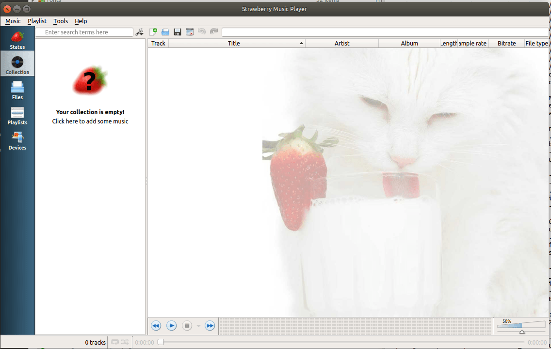Screen dimensions: 551x349
Task: Reverse sort order on the Title column
Action: 234,43
